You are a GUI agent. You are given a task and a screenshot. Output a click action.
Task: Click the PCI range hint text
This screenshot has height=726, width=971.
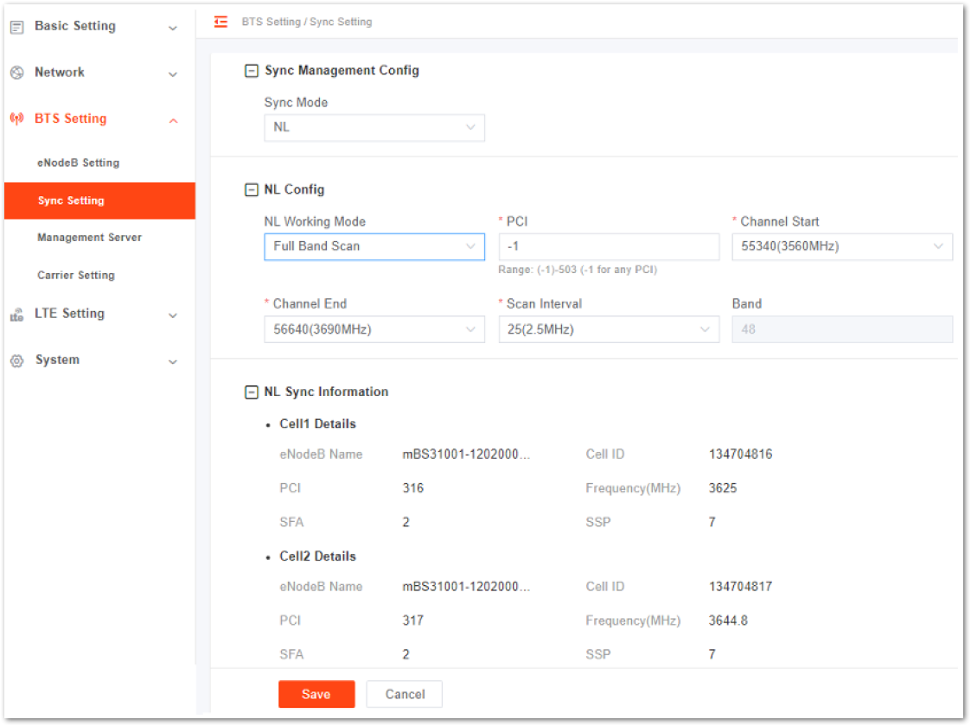click(x=578, y=270)
